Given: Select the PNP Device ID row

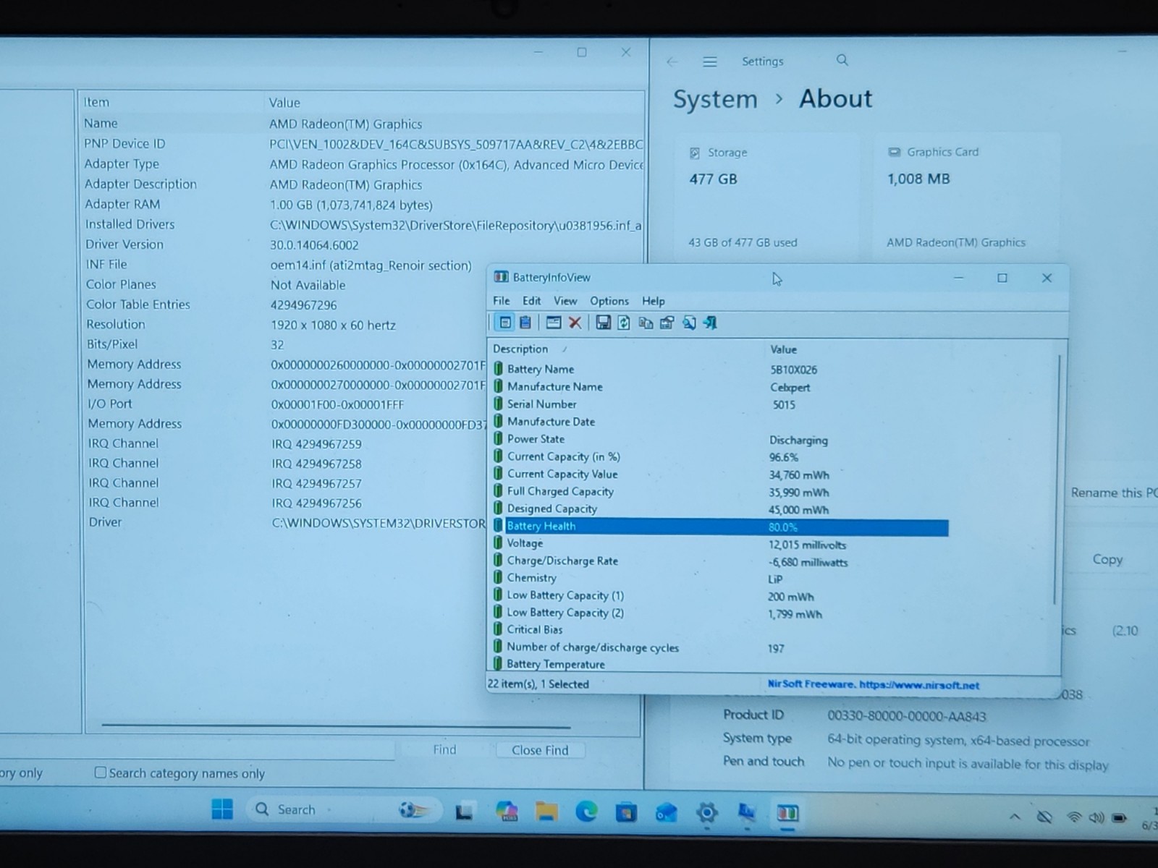Looking at the screenshot, I should (362, 144).
